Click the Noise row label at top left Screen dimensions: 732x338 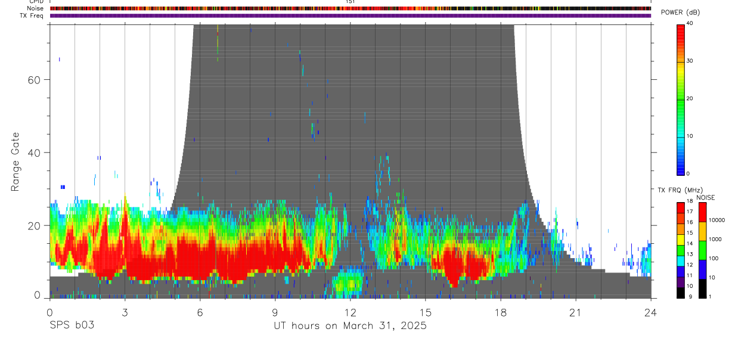click(x=35, y=8)
